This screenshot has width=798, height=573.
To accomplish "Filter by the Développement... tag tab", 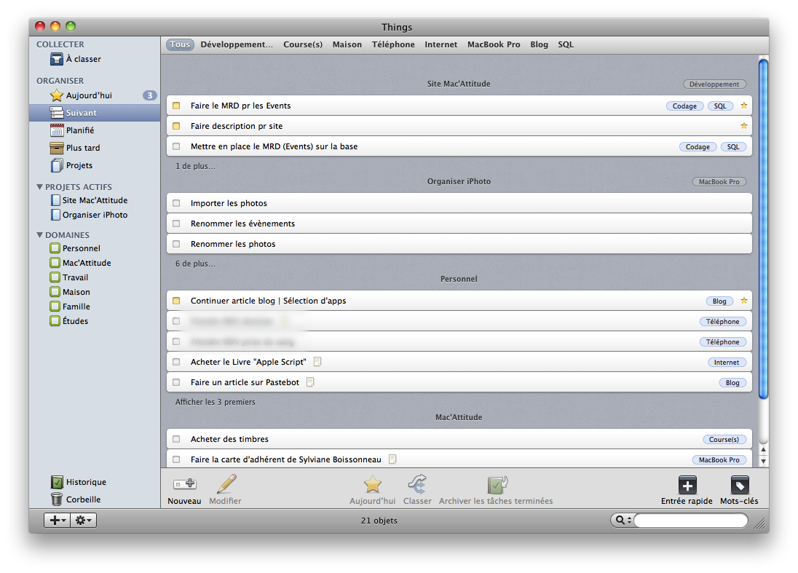I will pyautogui.click(x=237, y=44).
